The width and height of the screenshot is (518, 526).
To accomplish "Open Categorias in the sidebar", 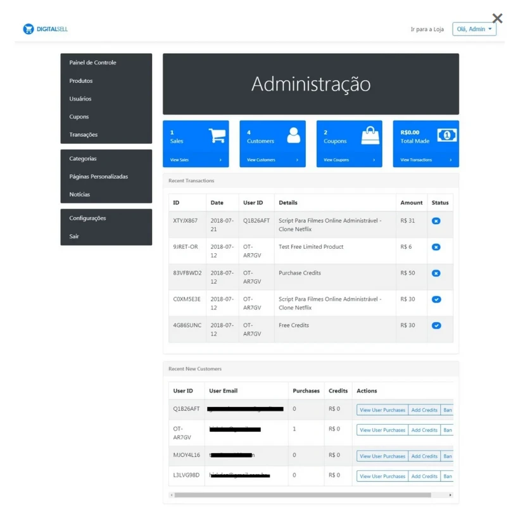I will coord(82,159).
